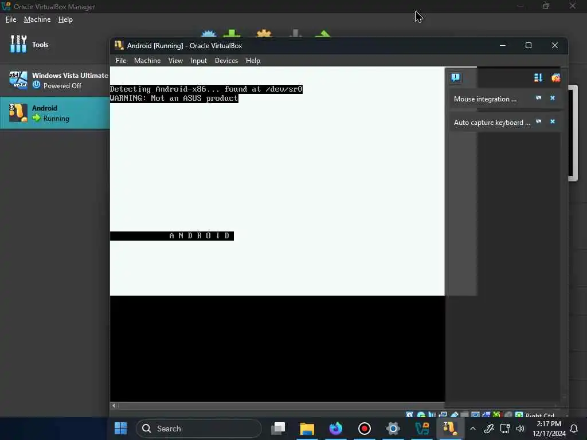Click the gray Discard toolbar icon
The width and height of the screenshot is (587, 440).
(x=295, y=34)
